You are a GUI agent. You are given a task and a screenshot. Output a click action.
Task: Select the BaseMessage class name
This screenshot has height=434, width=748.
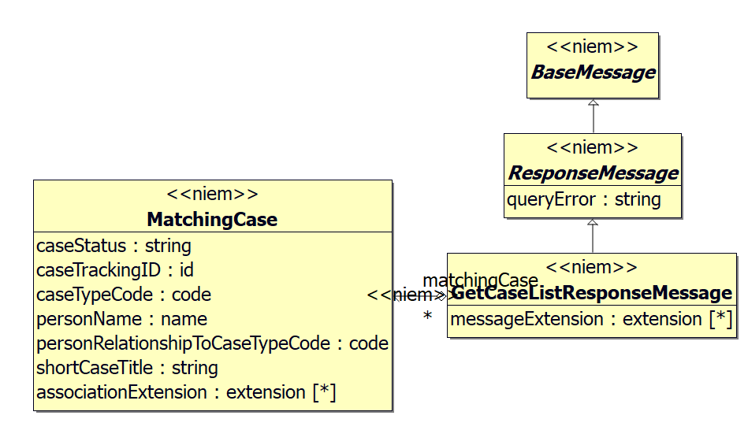593,72
